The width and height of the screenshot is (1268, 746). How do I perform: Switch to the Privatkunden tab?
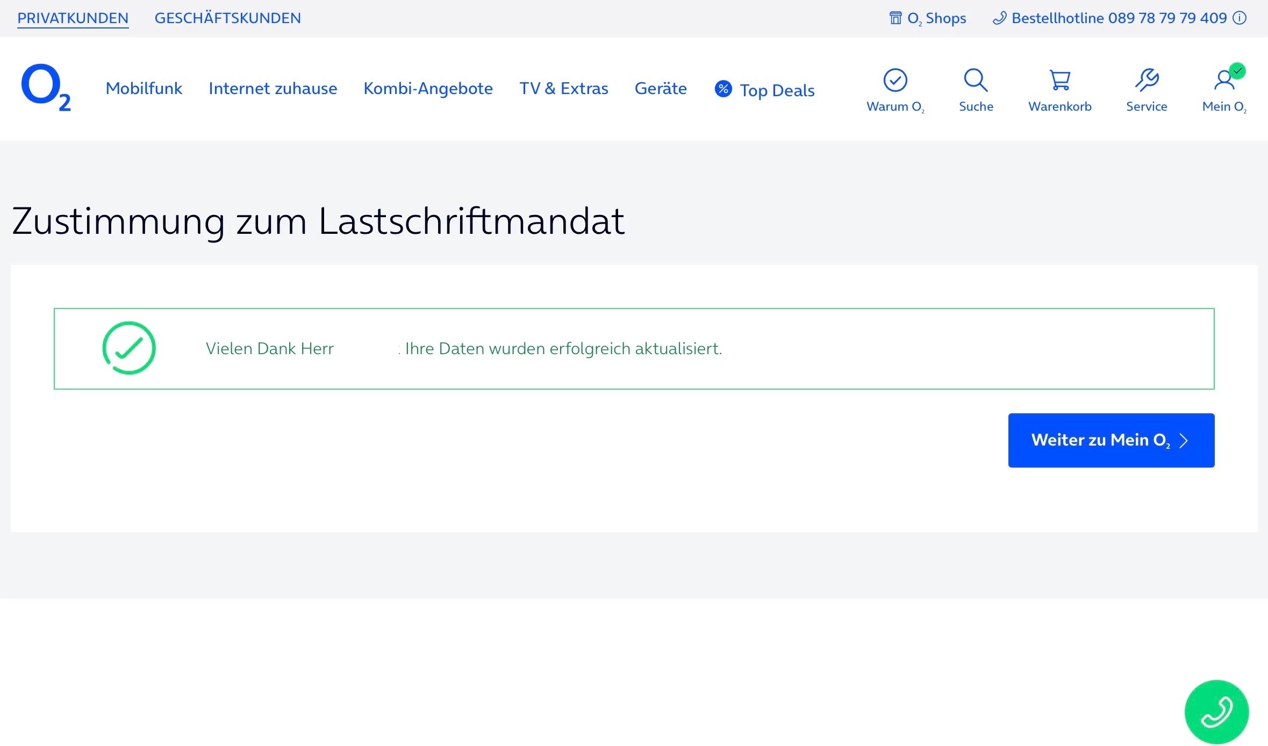pyautogui.click(x=73, y=18)
